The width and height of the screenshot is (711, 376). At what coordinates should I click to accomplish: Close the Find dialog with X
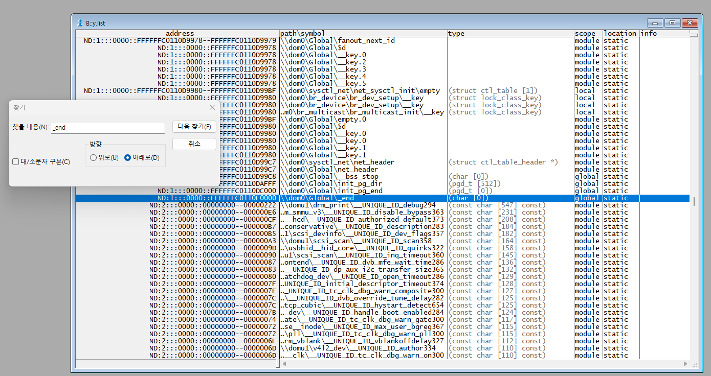coord(212,107)
